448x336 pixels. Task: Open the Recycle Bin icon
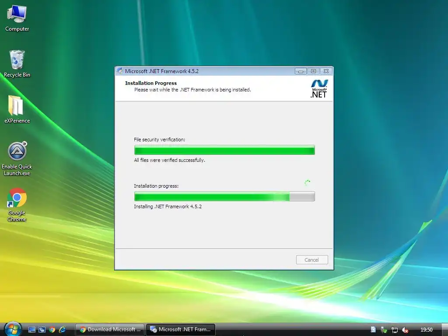point(17,64)
